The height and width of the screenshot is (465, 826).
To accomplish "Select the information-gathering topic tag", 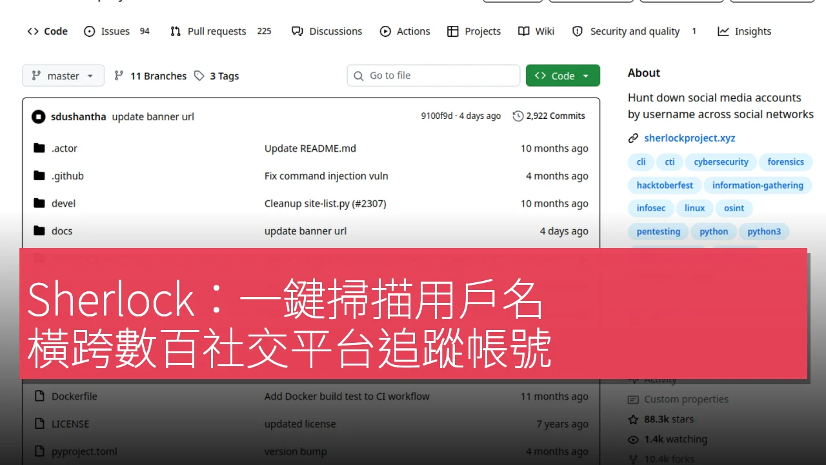I will point(758,185).
